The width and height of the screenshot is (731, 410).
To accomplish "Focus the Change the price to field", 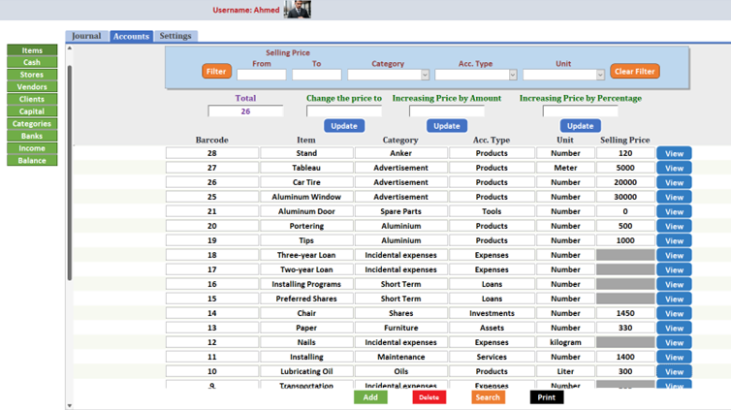I will (344, 111).
